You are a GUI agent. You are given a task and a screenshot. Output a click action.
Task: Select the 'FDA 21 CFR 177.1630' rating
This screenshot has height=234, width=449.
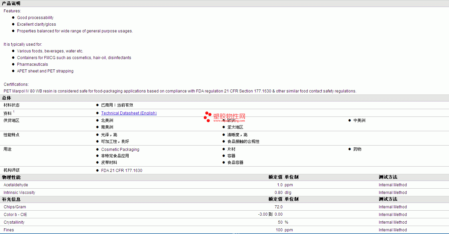point(122,171)
